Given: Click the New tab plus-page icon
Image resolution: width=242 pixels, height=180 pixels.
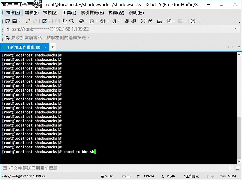Looking at the screenshot, I should [169, 21].
